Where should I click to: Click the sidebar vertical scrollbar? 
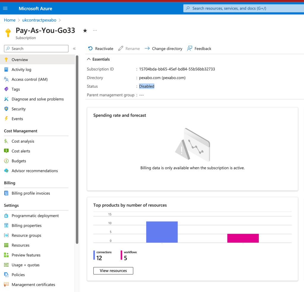[x=77, y=149]
